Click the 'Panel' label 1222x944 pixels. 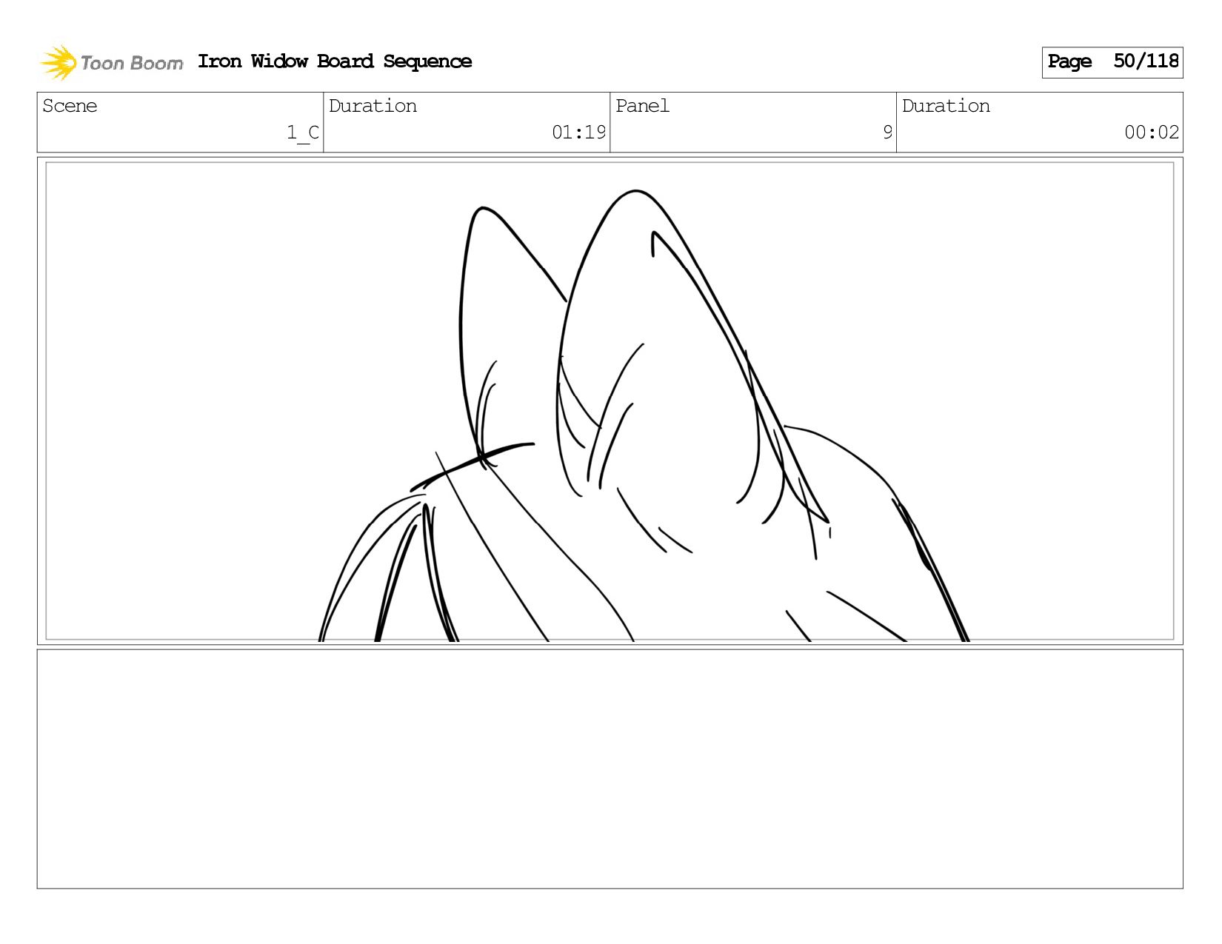click(x=642, y=106)
